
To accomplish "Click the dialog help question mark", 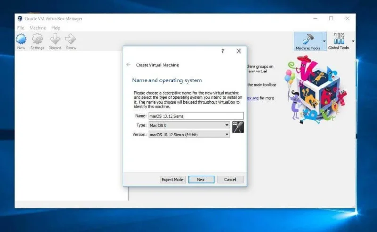I will click(x=222, y=51).
